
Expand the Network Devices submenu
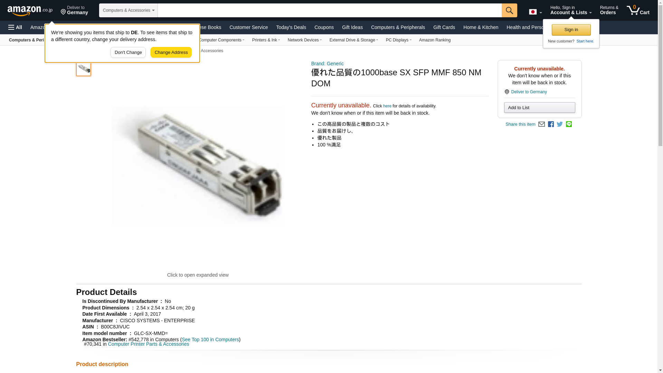pyautogui.click(x=305, y=40)
